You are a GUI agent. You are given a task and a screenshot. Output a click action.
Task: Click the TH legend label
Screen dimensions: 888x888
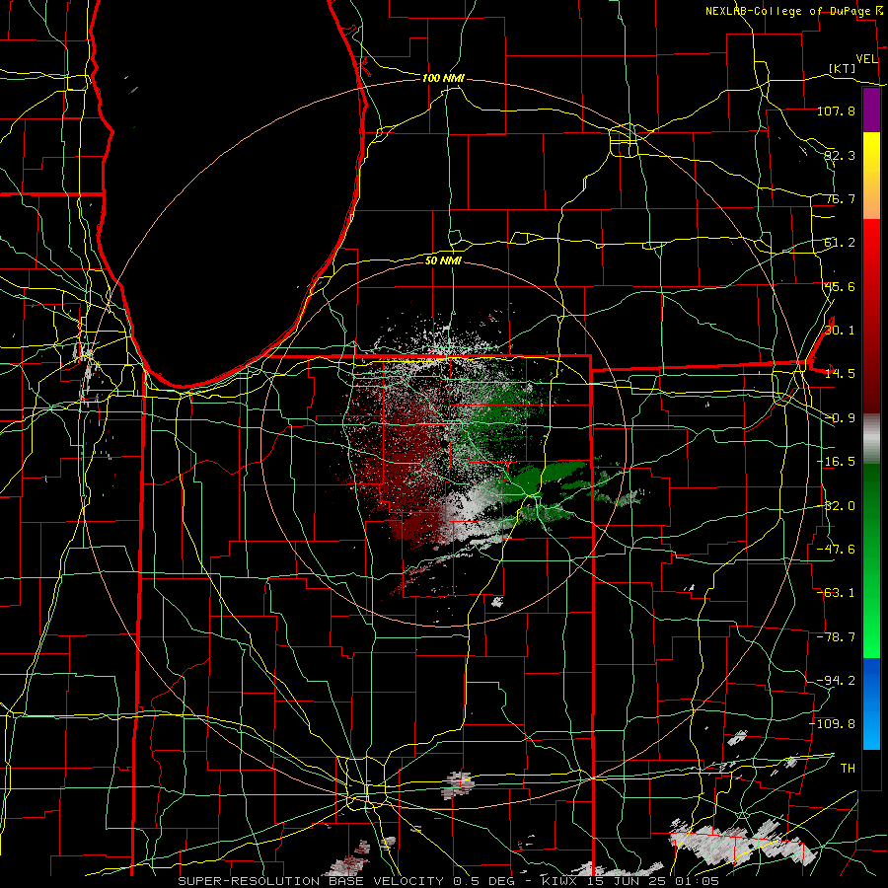pos(848,769)
